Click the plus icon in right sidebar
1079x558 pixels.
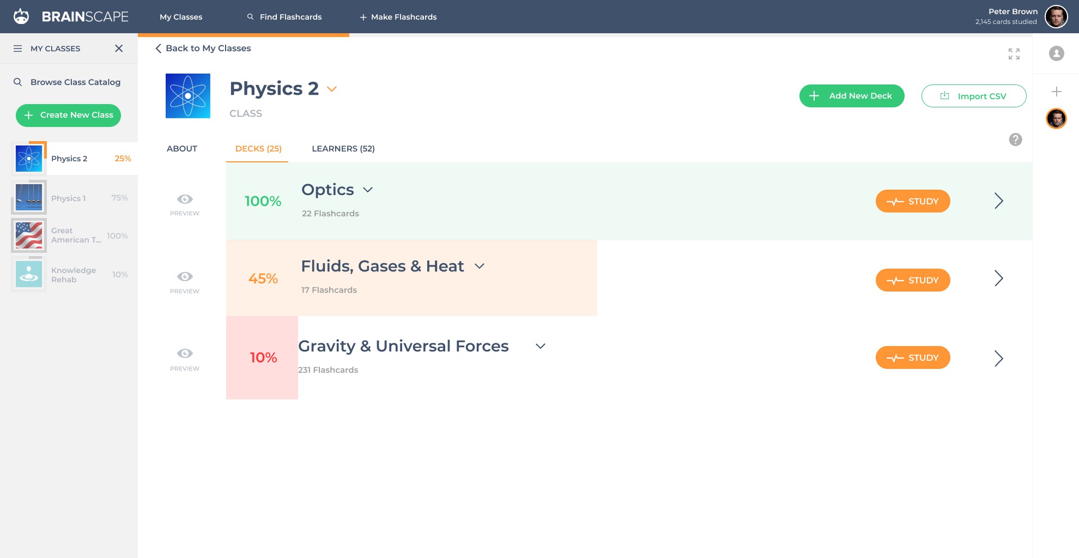1056,92
